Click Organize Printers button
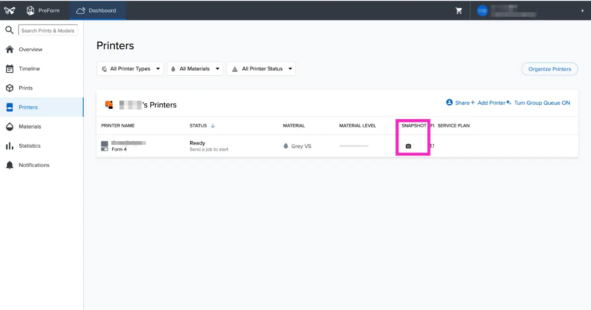This screenshot has height=310, width=591. tap(550, 69)
